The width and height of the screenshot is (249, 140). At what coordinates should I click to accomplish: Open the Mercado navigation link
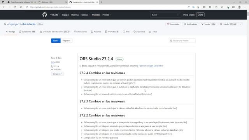coord(96,15)
